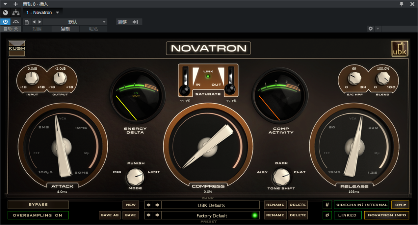
Task: Click the large RELEASE dial
Action: [x=354, y=146]
